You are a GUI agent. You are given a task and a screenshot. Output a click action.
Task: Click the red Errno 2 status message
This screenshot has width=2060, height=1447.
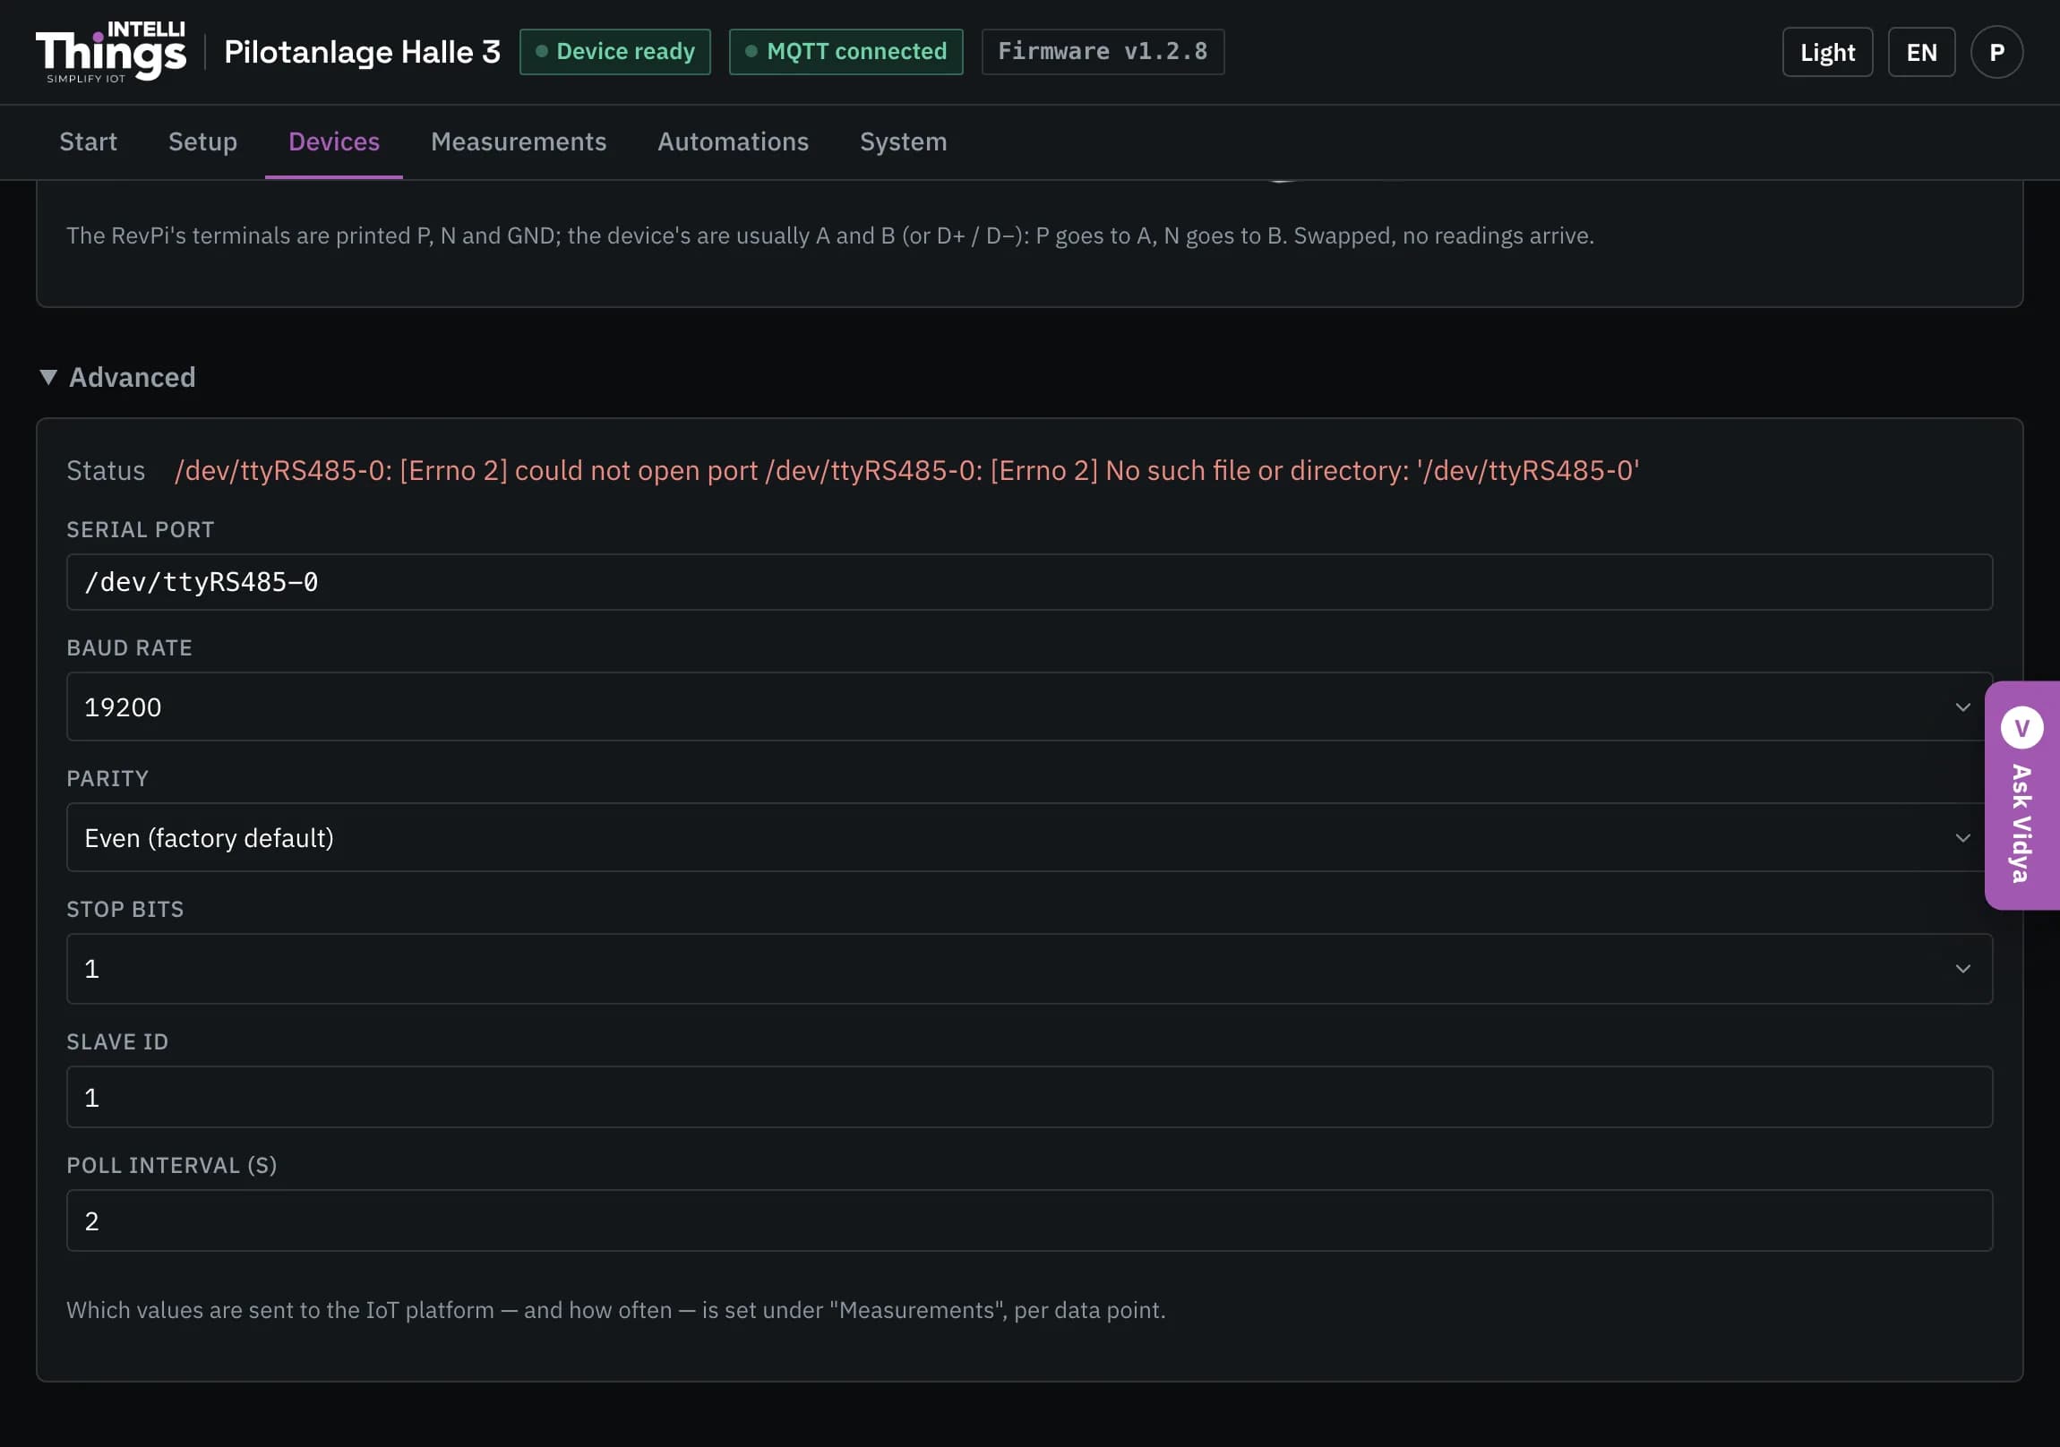[907, 470]
